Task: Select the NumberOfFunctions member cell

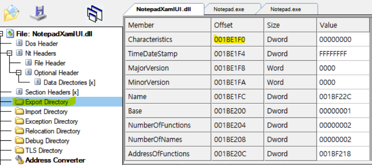Action: 168,125
